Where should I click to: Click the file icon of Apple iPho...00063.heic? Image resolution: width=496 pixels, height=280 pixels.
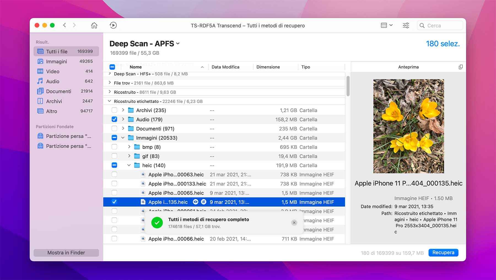143,174
